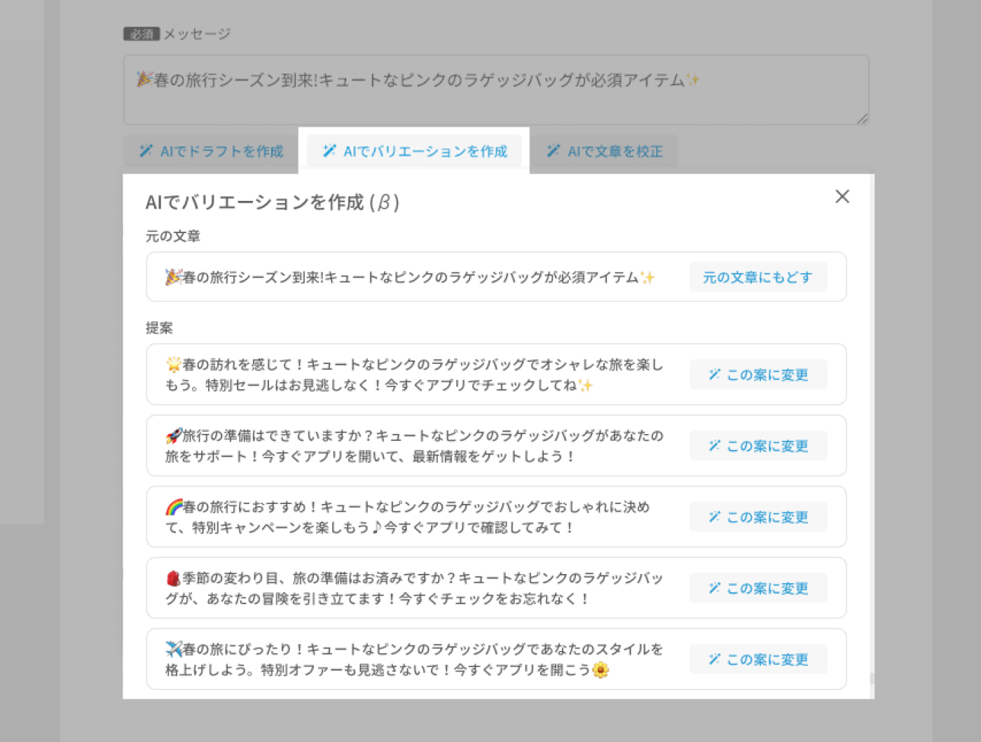Switch to the 'AIでドラフトを作成' tab

point(208,150)
